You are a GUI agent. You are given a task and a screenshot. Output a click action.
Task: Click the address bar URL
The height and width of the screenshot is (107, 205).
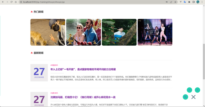click(x=44, y=2)
